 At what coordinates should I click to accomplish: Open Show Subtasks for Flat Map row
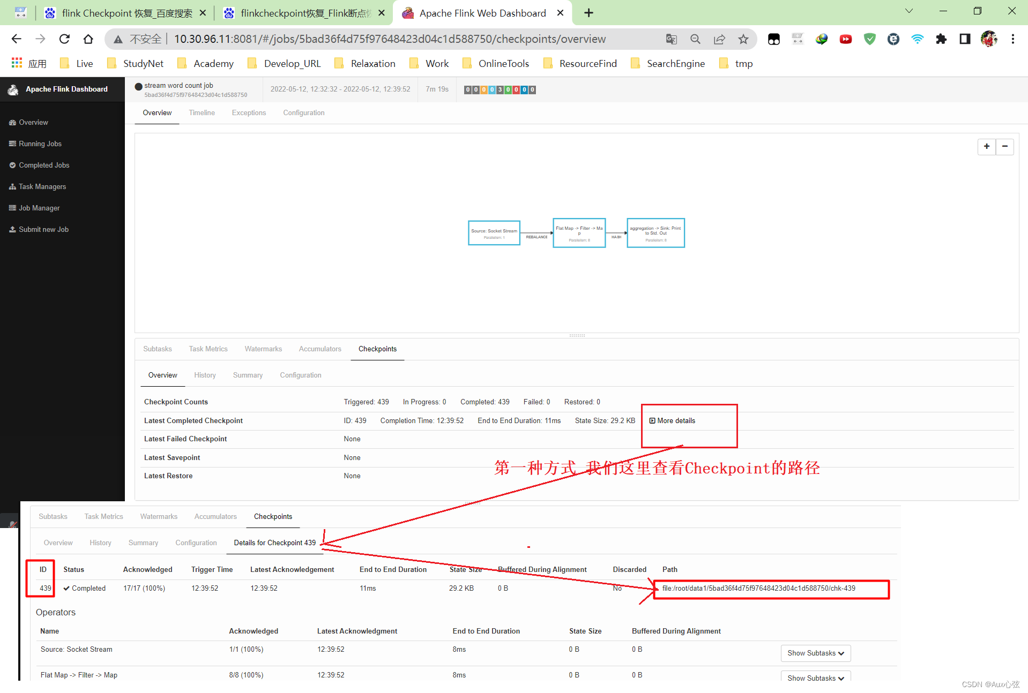click(815, 678)
